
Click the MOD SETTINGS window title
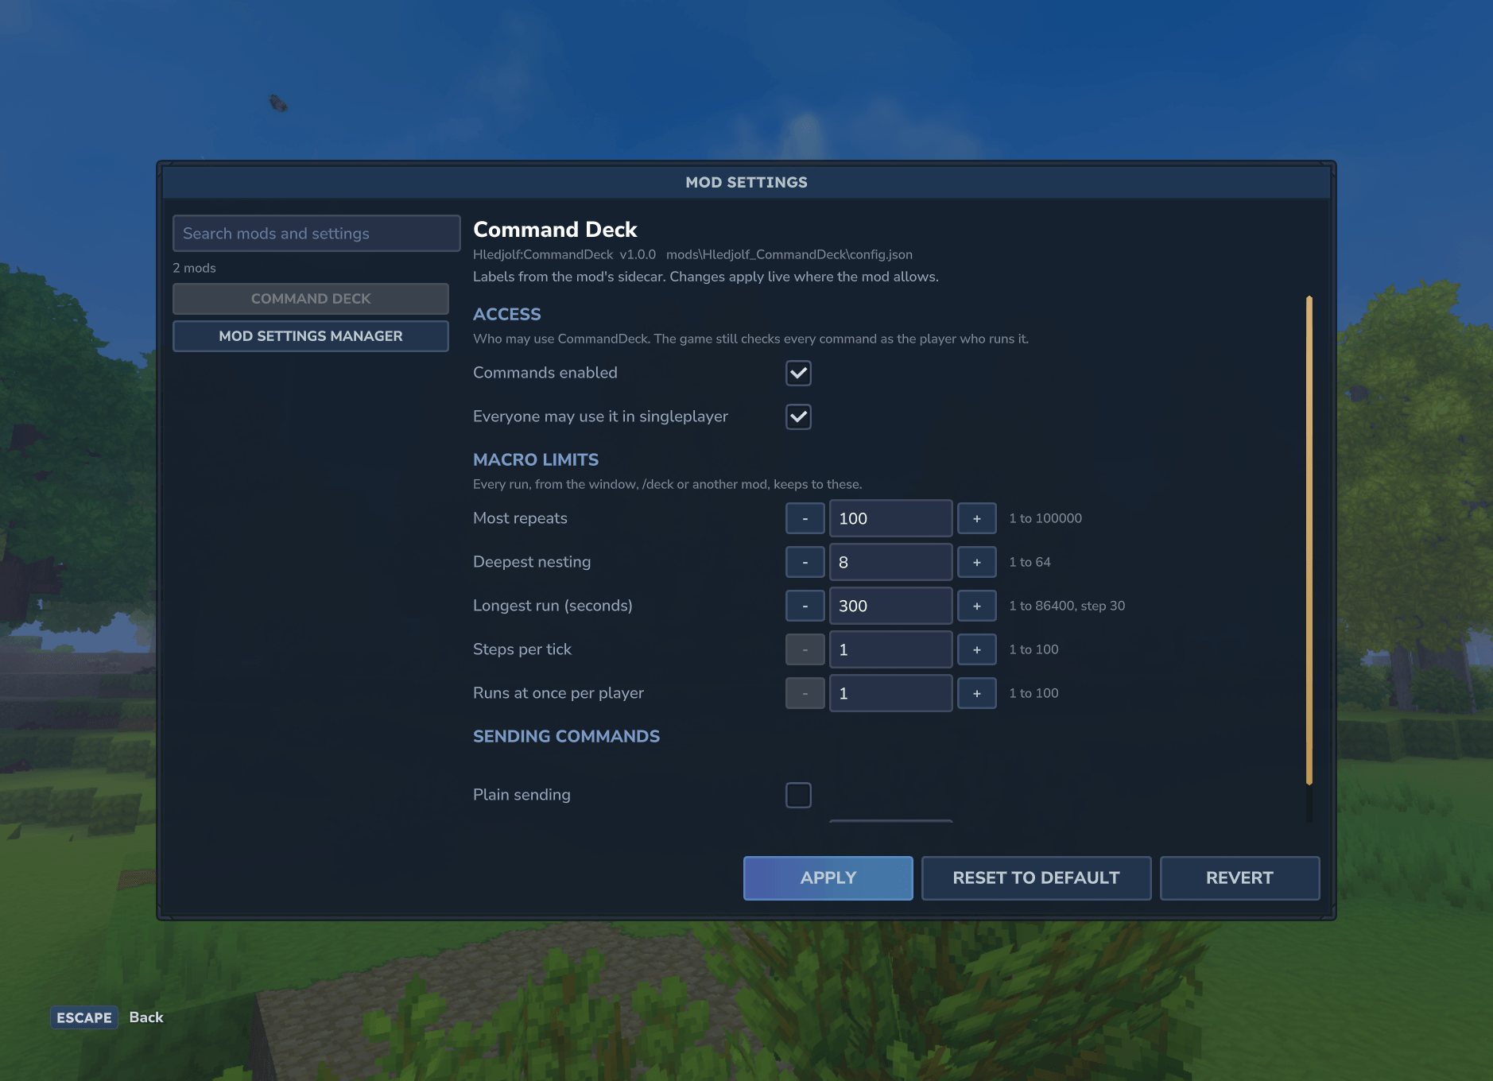[x=746, y=182]
